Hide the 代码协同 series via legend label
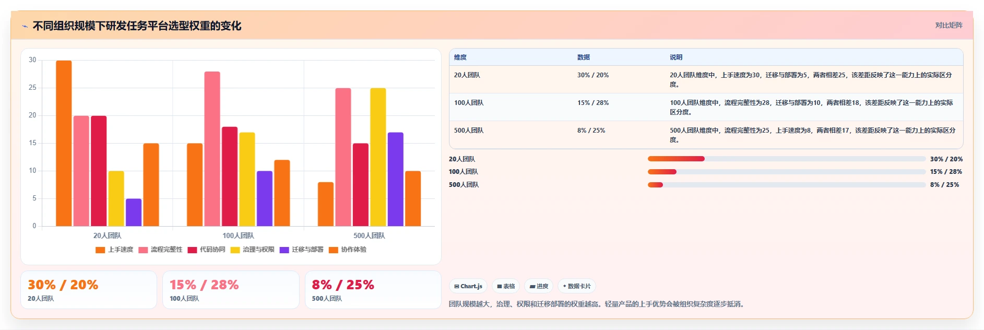 pyautogui.click(x=212, y=250)
